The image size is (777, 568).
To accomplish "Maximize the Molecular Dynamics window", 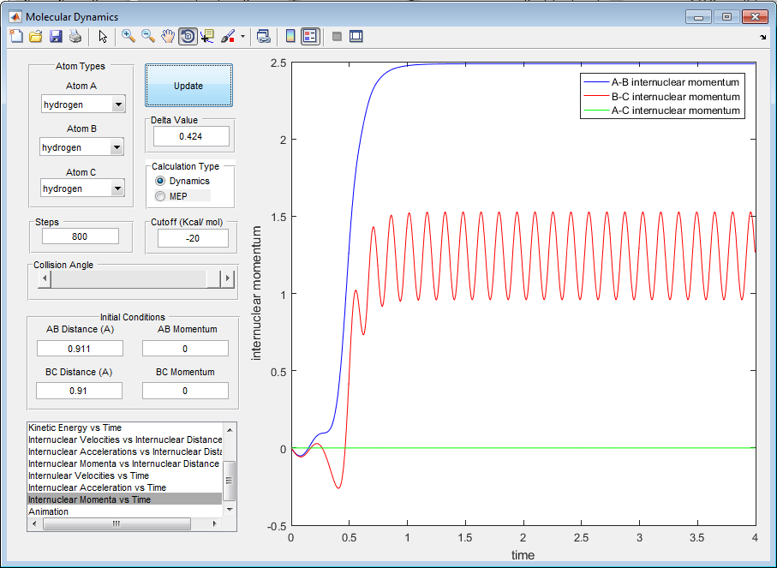I will pos(726,17).
